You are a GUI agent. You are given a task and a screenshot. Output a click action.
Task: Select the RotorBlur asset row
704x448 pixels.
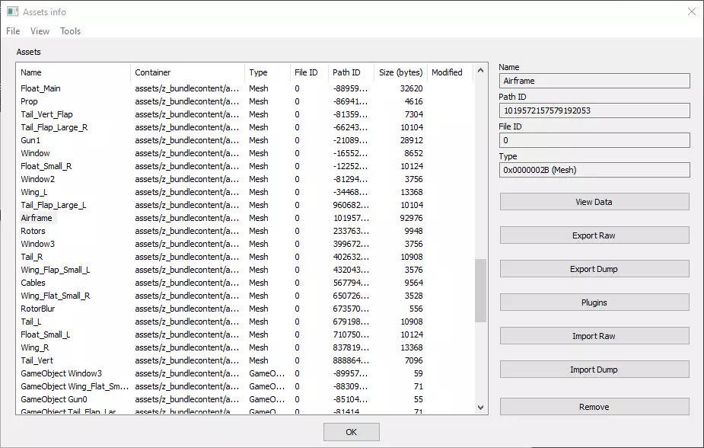tap(38, 309)
